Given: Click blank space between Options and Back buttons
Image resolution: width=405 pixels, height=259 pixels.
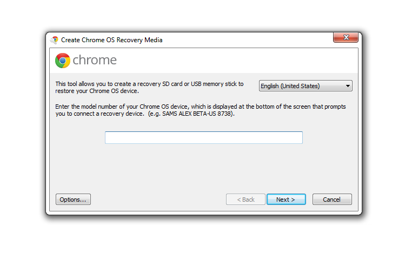Looking at the screenshot, I should pyautogui.click(x=158, y=200).
